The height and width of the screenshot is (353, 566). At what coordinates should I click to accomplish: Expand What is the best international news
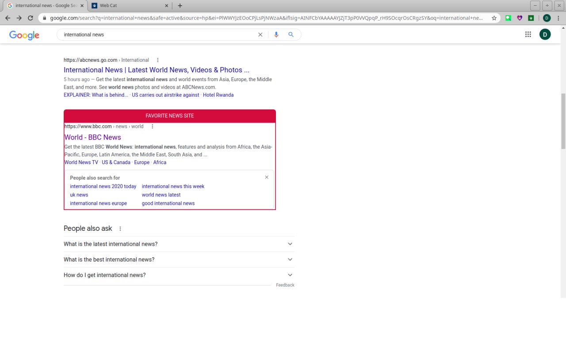click(x=179, y=259)
